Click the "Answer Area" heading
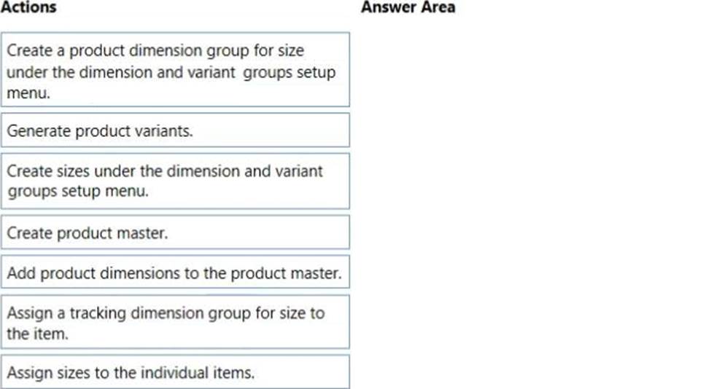The height and width of the screenshot is (389, 711). click(408, 8)
